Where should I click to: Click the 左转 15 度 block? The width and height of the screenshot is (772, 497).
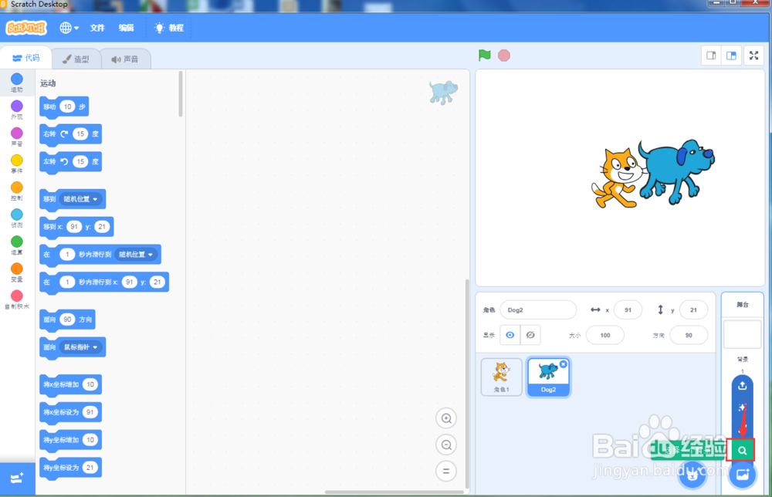(x=70, y=162)
